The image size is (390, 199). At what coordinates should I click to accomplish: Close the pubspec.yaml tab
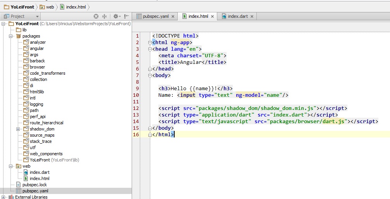173,16
